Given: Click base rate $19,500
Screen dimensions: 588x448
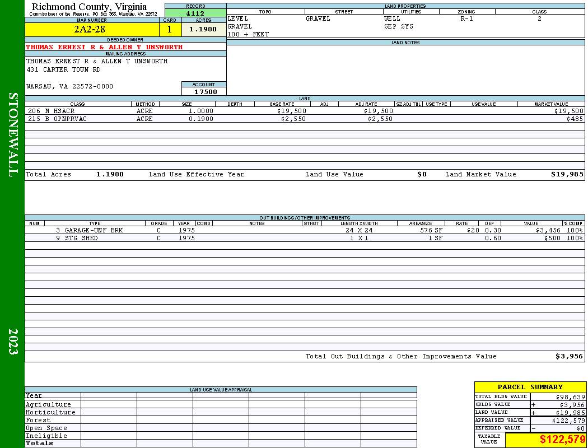Looking at the screenshot, I should (x=292, y=111).
